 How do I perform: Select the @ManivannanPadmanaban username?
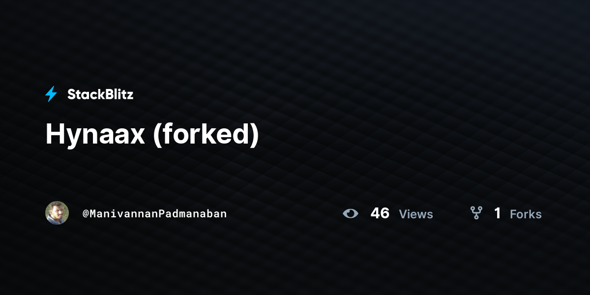[155, 214]
